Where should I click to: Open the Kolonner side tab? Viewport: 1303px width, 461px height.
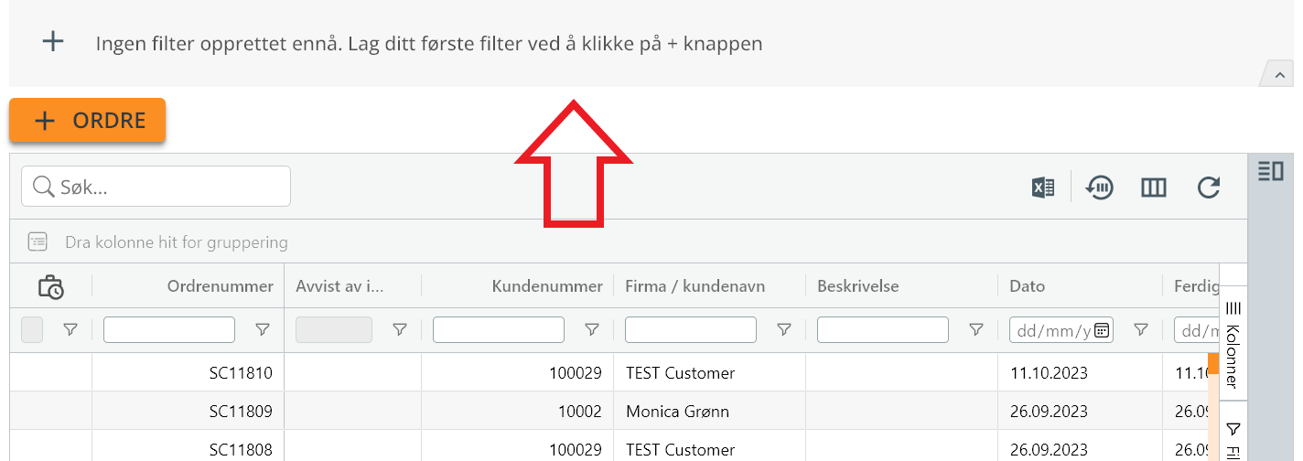tap(1233, 344)
